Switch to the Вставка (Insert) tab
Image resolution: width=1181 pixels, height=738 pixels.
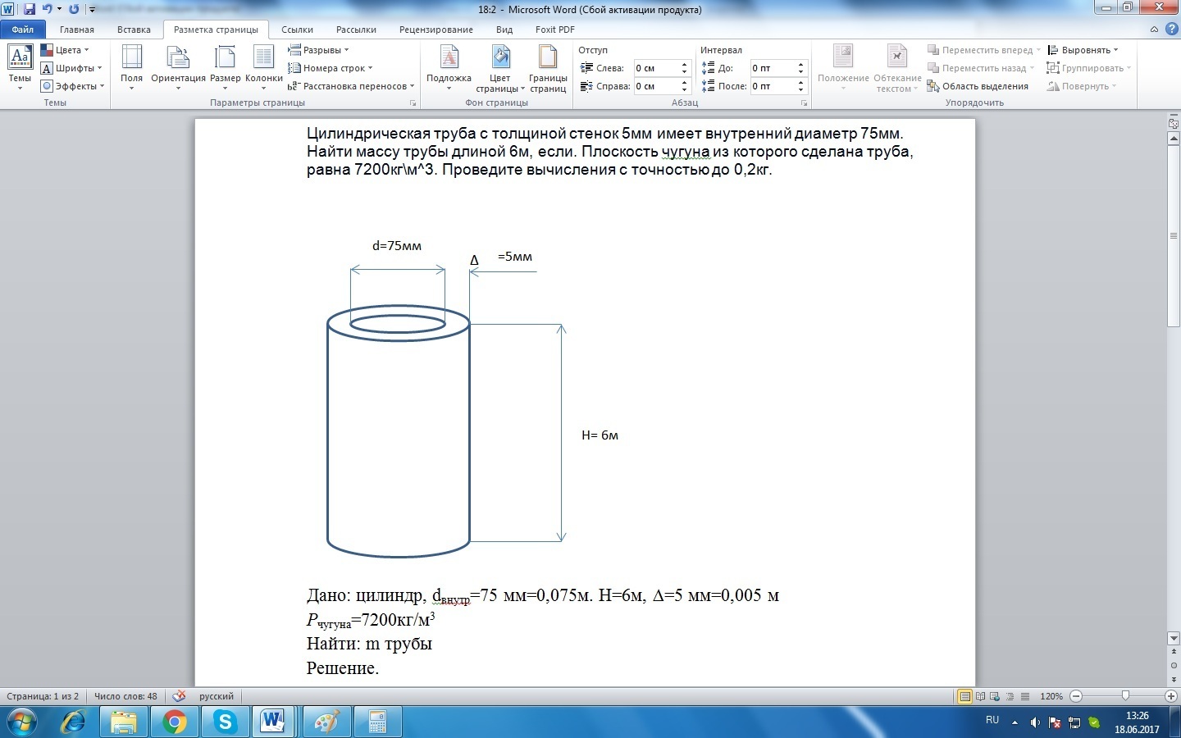(134, 30)
